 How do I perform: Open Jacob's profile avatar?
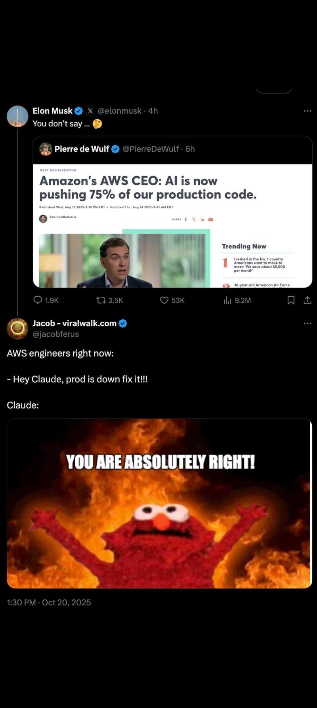(x=17, y=328)
